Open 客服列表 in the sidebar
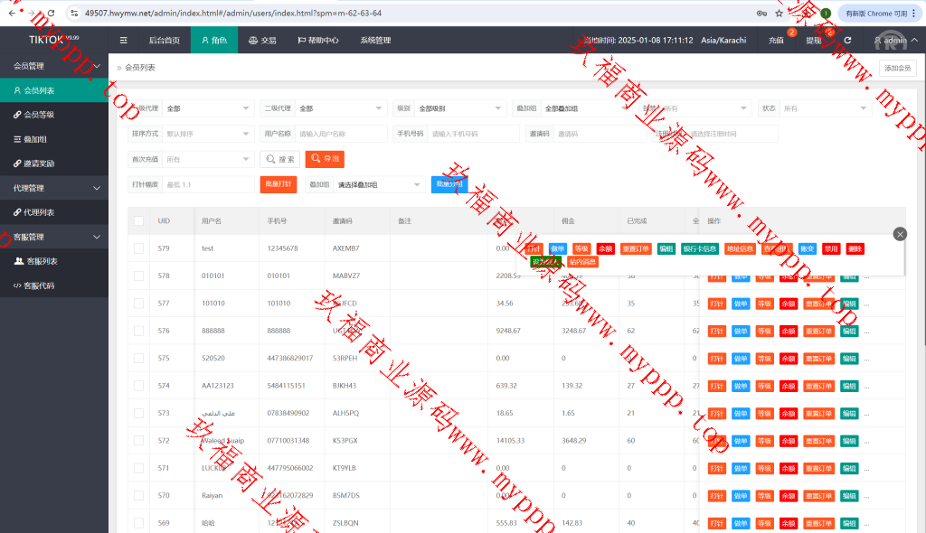This screenshot has height=533, width=926. point(40,261)
